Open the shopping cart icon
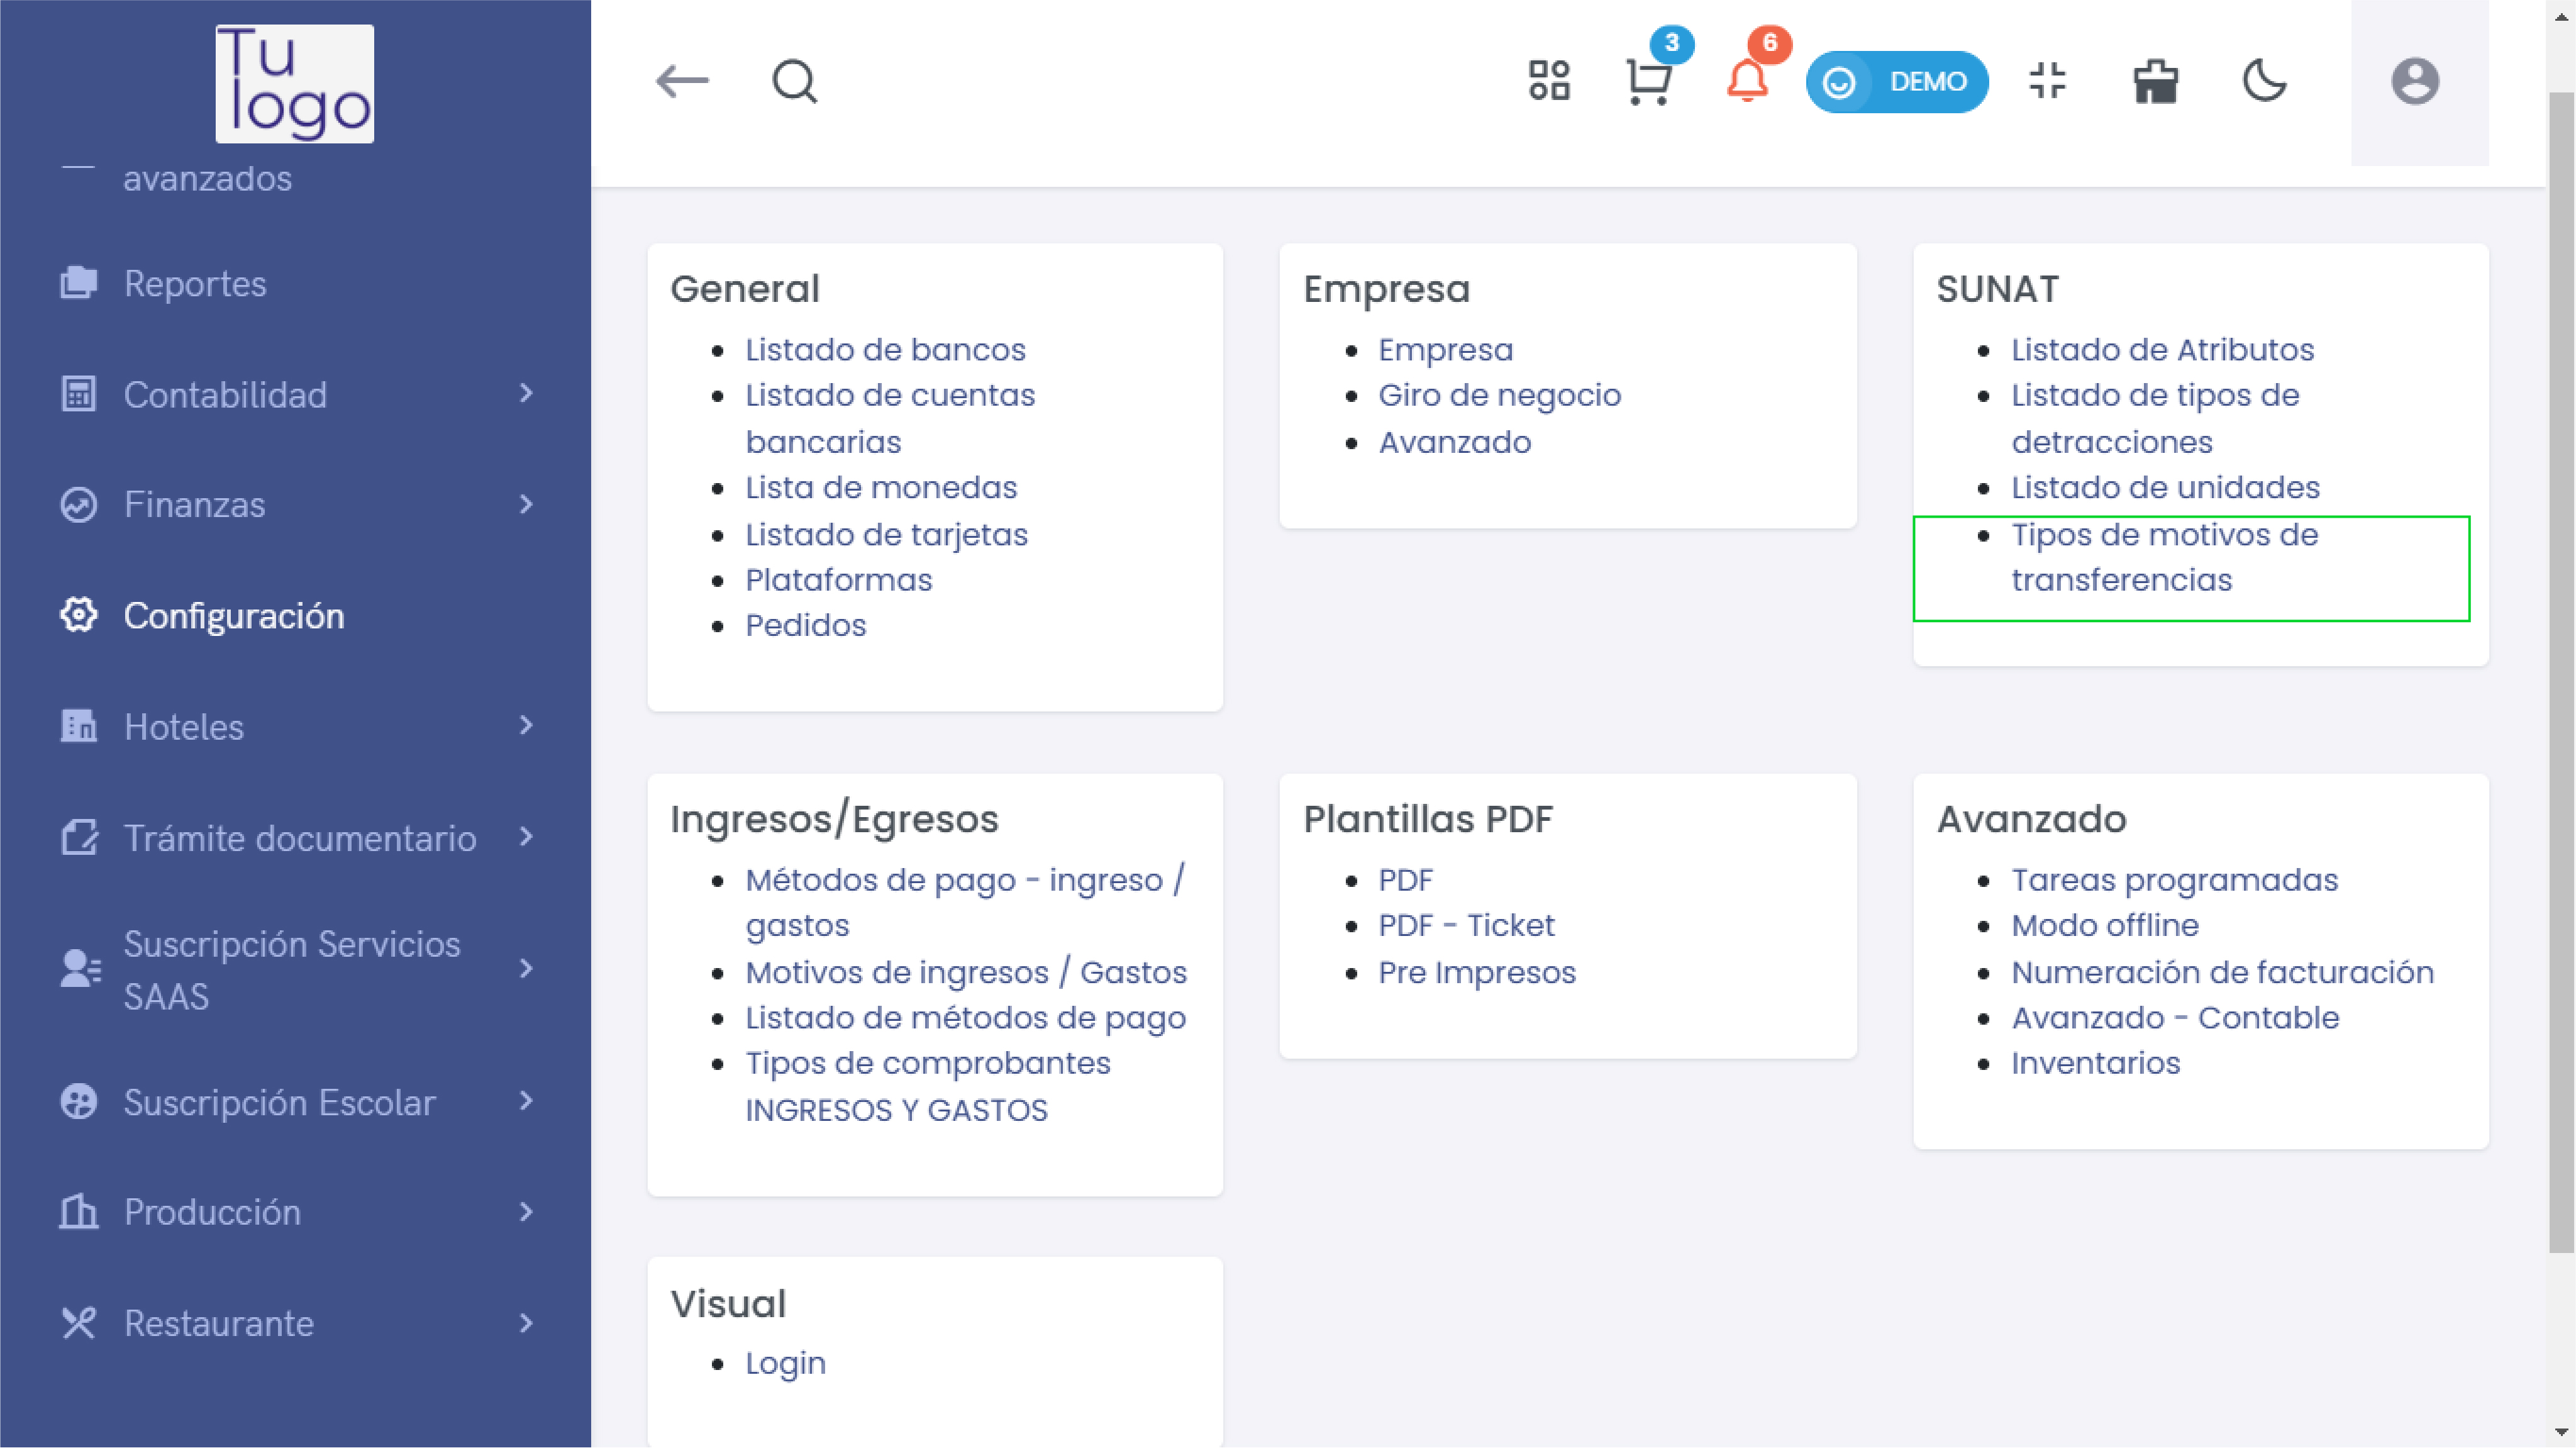Viewport: 2576px width, 1448px height. 1648,82
